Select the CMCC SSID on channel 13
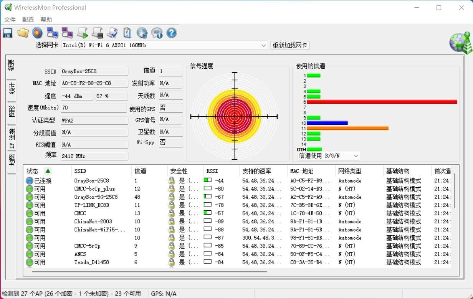473x299 pixels. click(80, 213)
